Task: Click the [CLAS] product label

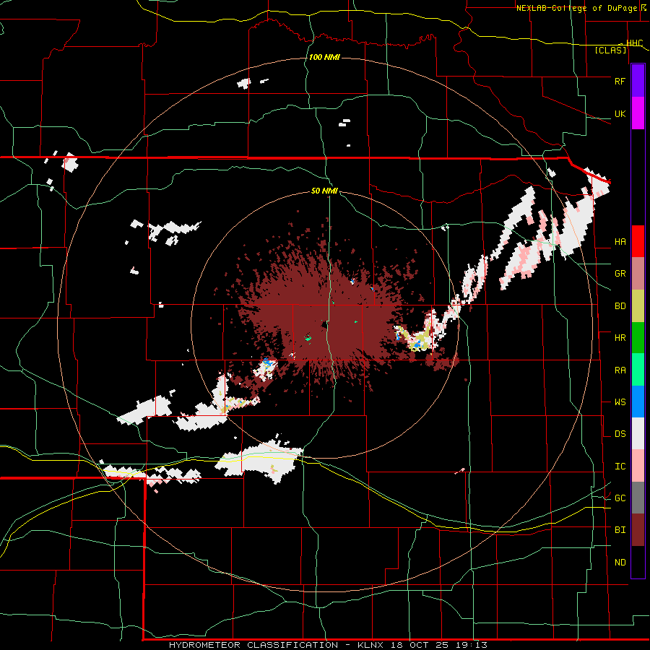Action: [x=610, y=50]
